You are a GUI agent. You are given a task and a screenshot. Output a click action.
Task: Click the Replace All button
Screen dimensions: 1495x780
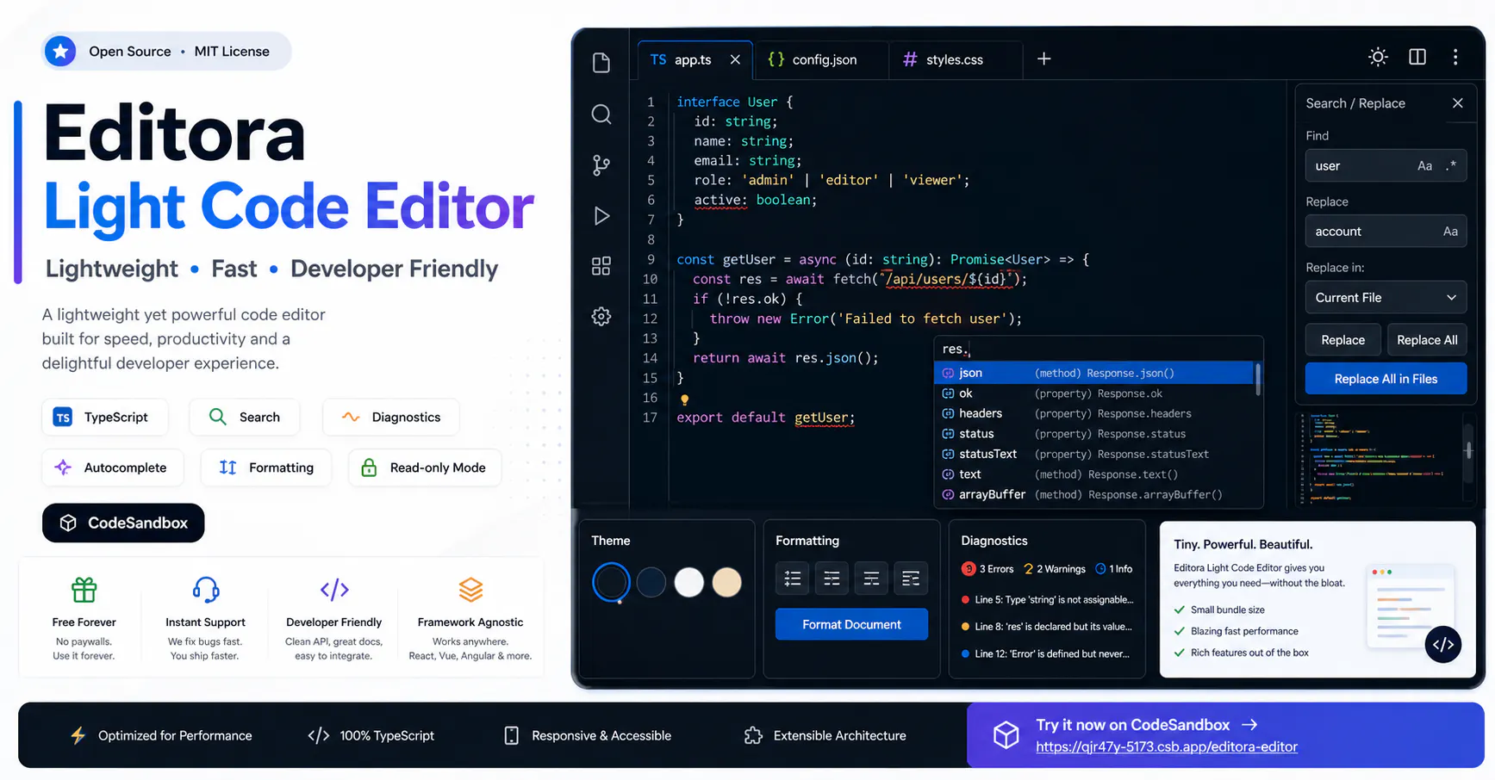pyautogui.click(x=1427, y=340)
